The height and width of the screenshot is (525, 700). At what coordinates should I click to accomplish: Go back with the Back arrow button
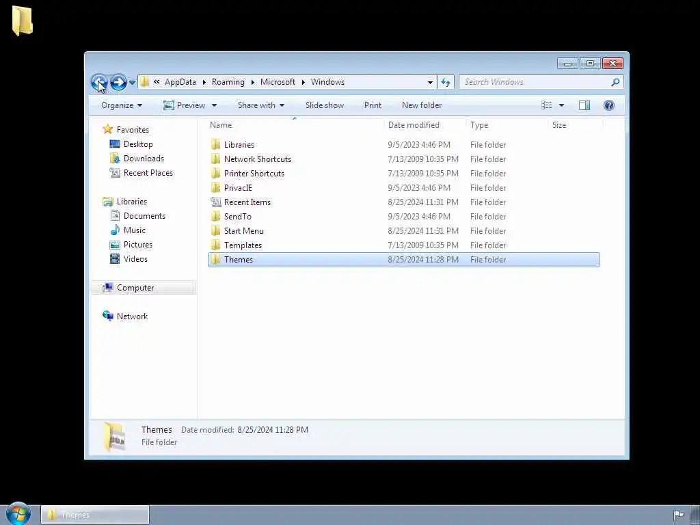click(x=98, y=82)
